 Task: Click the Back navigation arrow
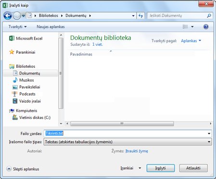coord(8,16)
